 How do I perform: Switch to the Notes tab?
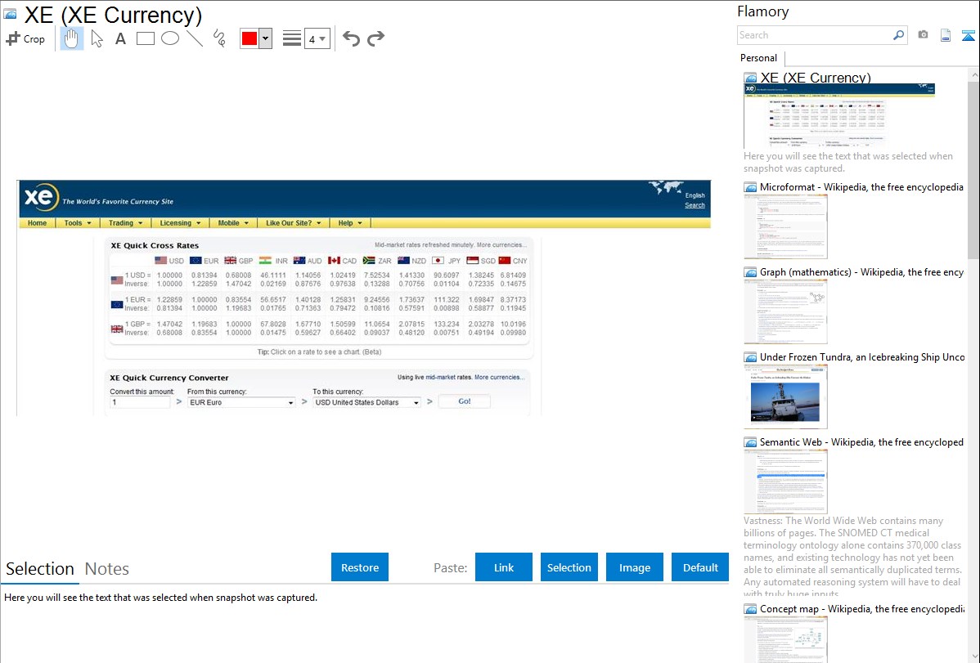107,569
